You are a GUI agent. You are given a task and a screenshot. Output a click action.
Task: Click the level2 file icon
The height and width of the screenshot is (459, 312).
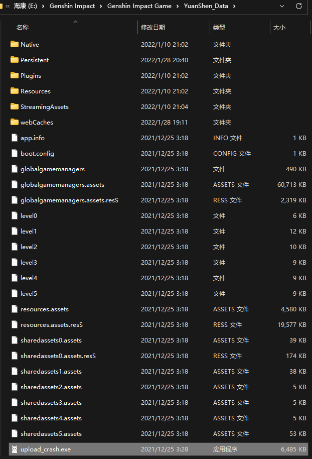pyautogui.click(x=15, y=247)
